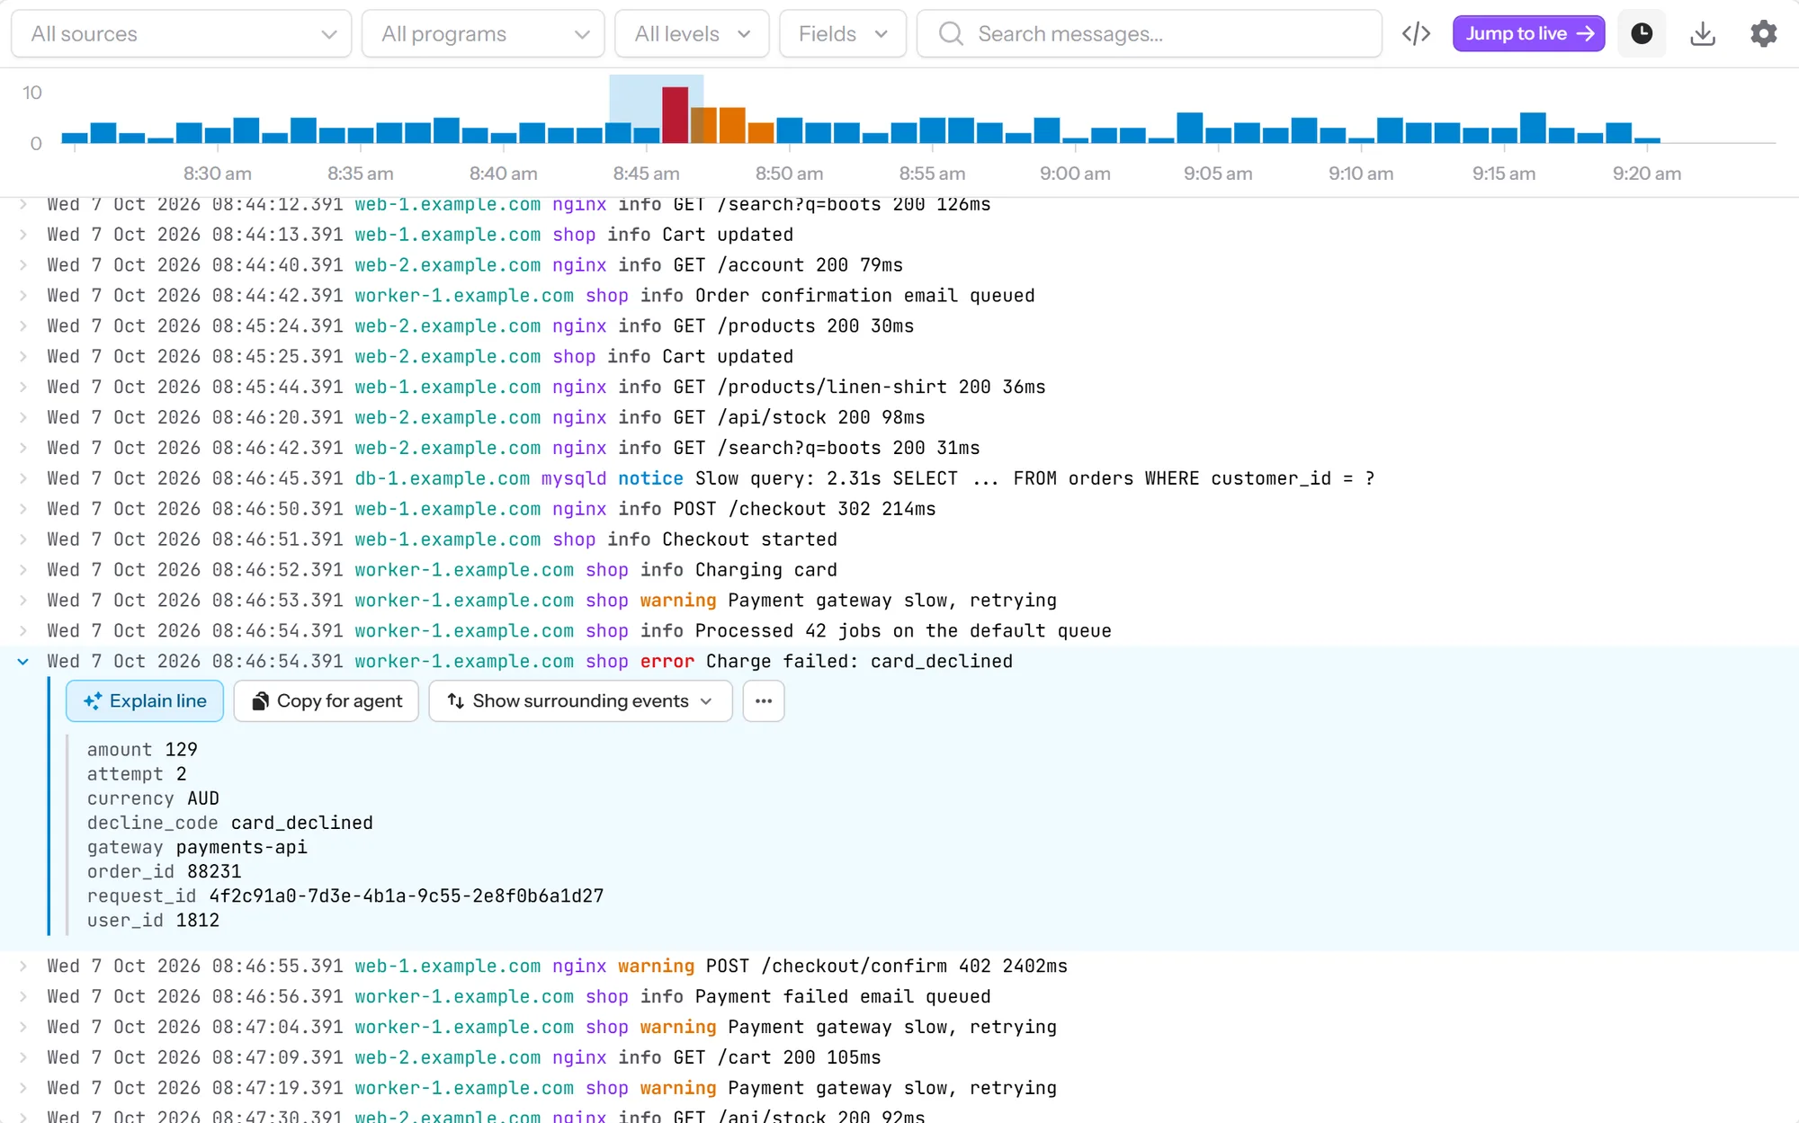Click the red error level label
This screenshot has height=1123, width=1799.
[x=667, y=662]
